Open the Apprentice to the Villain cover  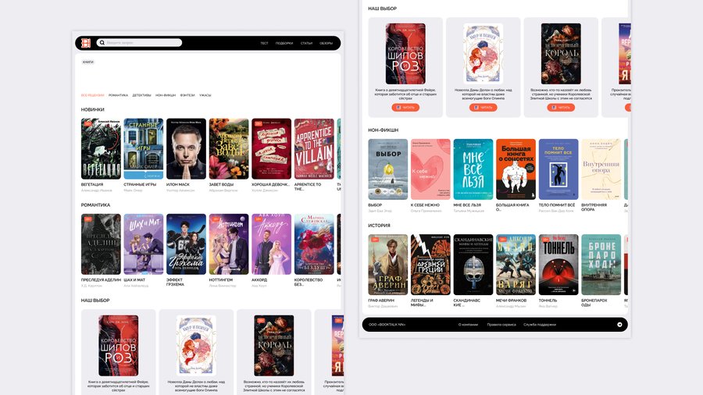coord(314,148)
